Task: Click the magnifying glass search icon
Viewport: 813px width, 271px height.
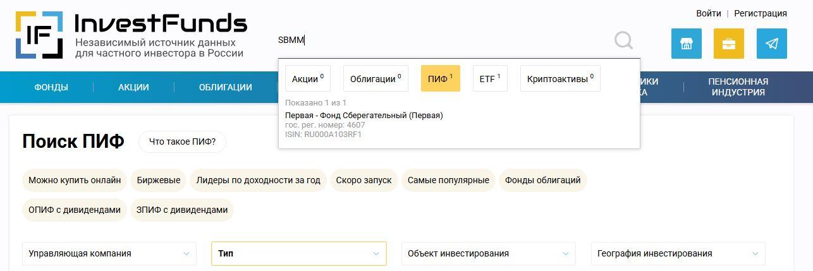Action: (623, 41)
